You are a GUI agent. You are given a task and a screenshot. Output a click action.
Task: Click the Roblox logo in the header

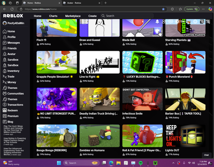click(x=13, y=16)
